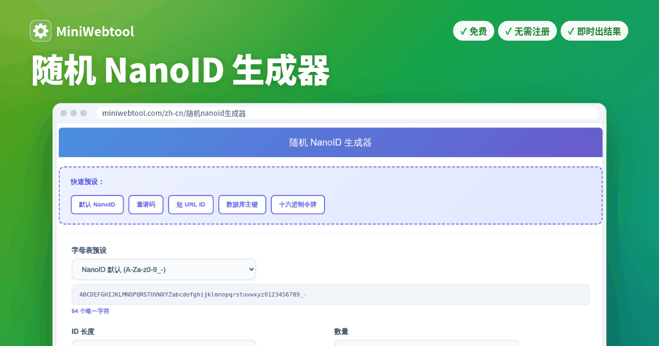Click the third gray browser window dot
This screenshot has height=346, width=659.
(83, 113)
